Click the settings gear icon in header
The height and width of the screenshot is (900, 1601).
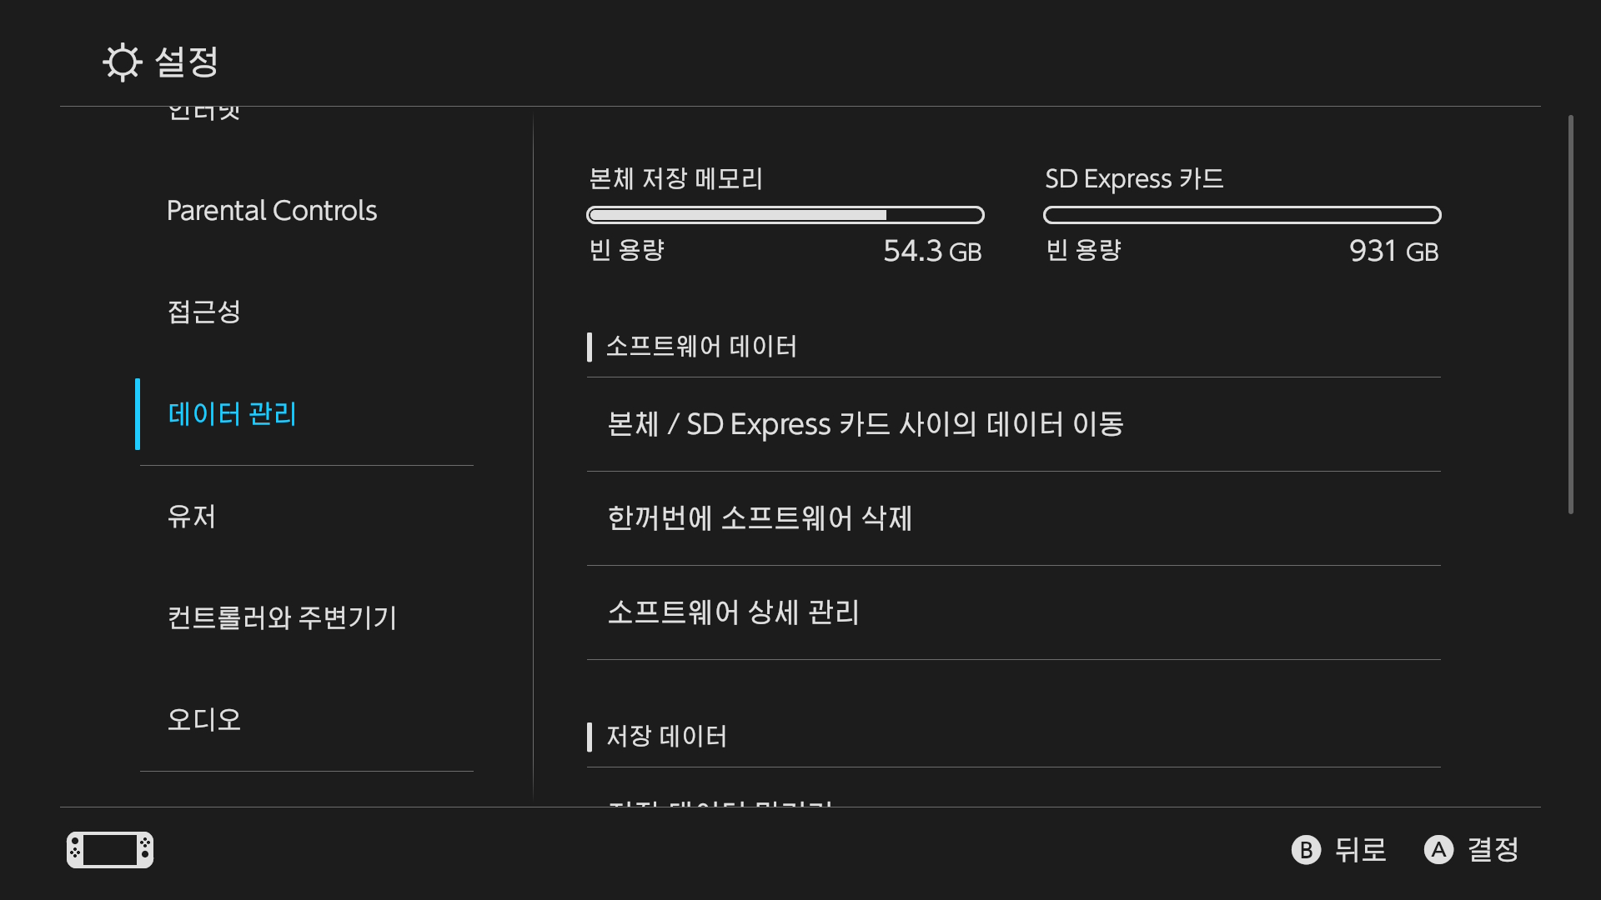(x=123, y=62)
